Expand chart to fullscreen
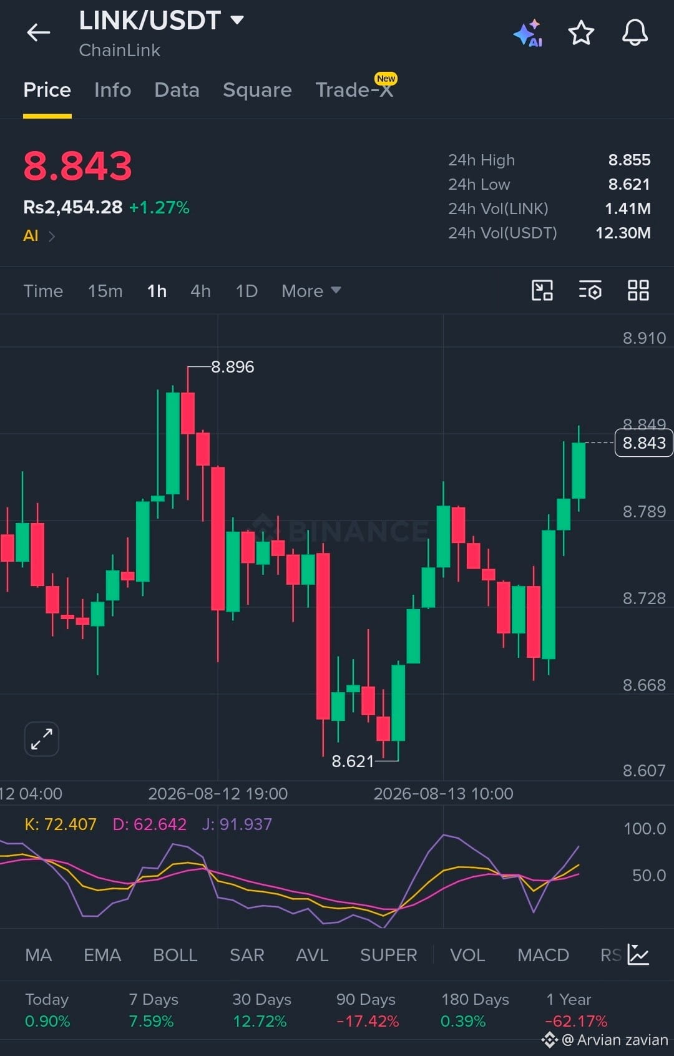 42,739
